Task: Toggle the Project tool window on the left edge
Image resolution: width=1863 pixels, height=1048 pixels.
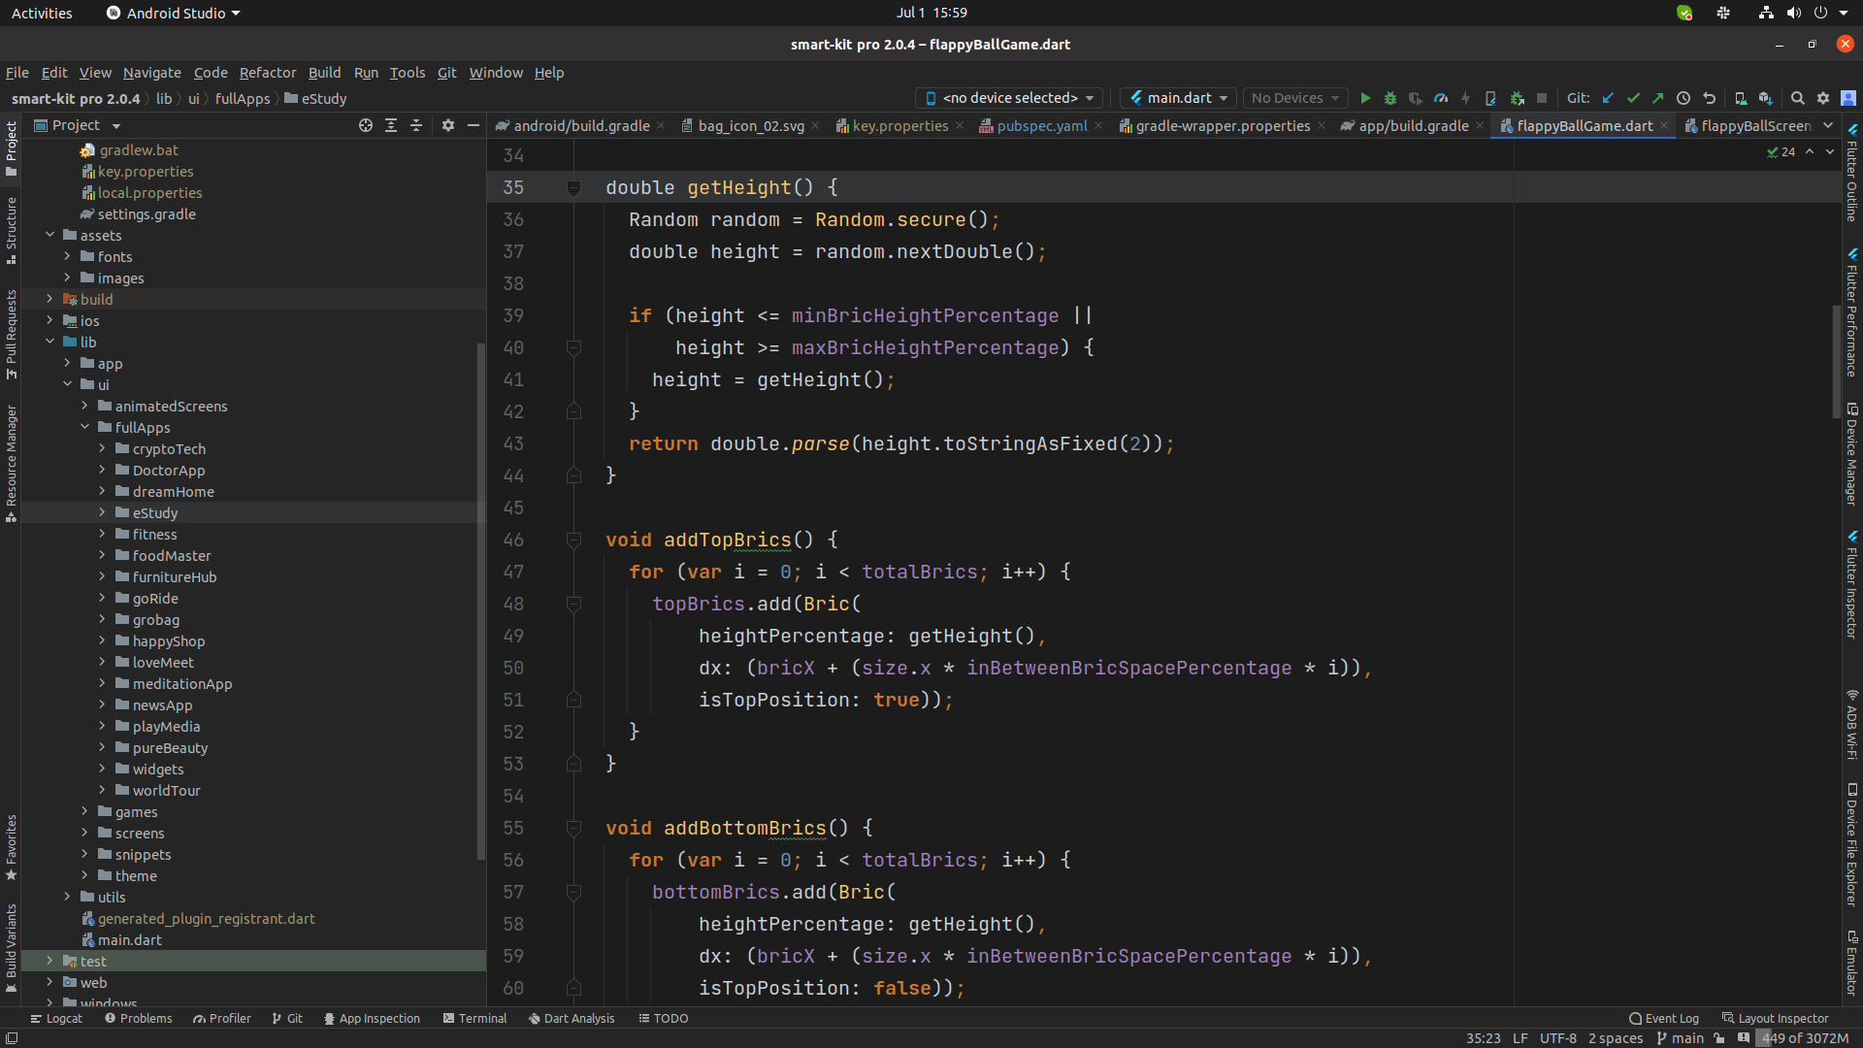Action: pyautogui.click(x=11, y=147)
